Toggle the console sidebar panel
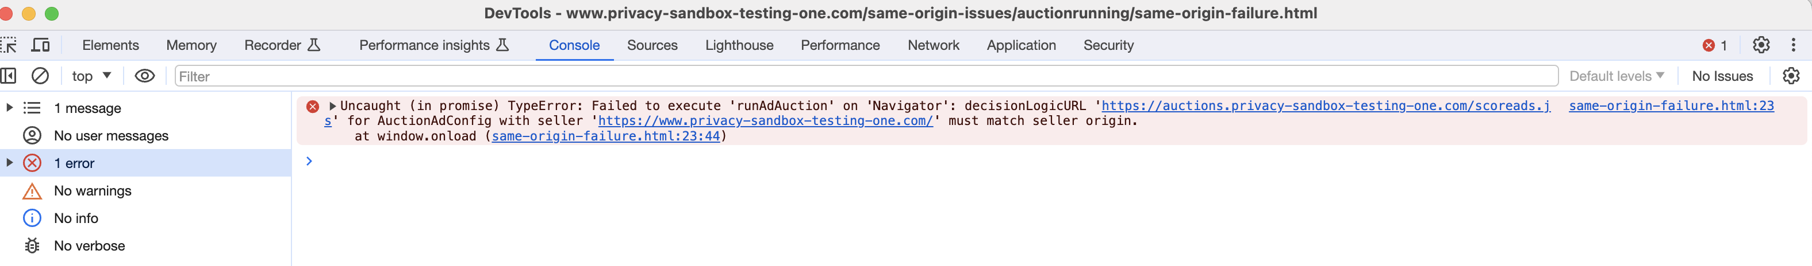 click(9, 76)
